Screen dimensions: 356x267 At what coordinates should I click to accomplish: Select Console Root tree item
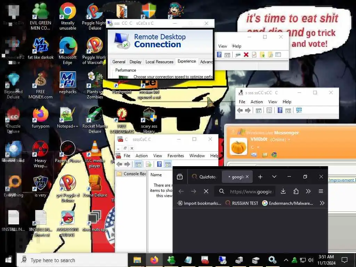click(x=132, y=174)
